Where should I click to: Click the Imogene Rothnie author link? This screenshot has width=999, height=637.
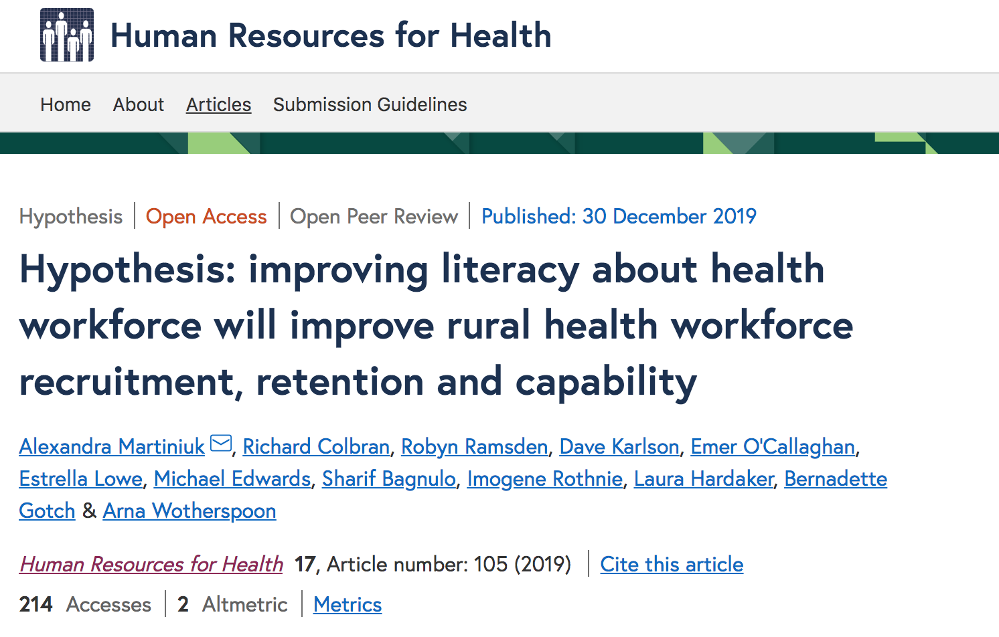545,478
